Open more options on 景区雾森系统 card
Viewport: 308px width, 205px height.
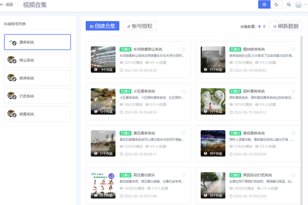[x=184, y=133]
